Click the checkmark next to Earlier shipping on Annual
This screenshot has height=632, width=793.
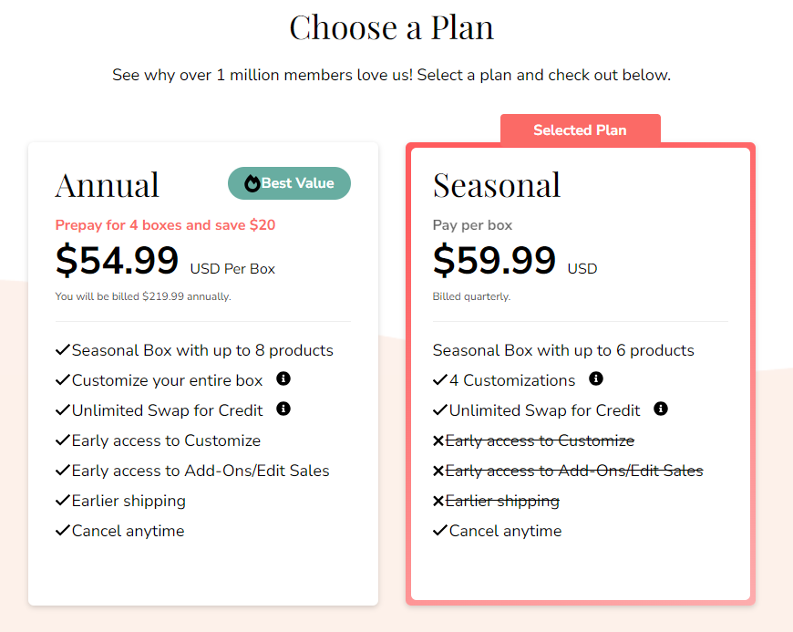point(62,500)
